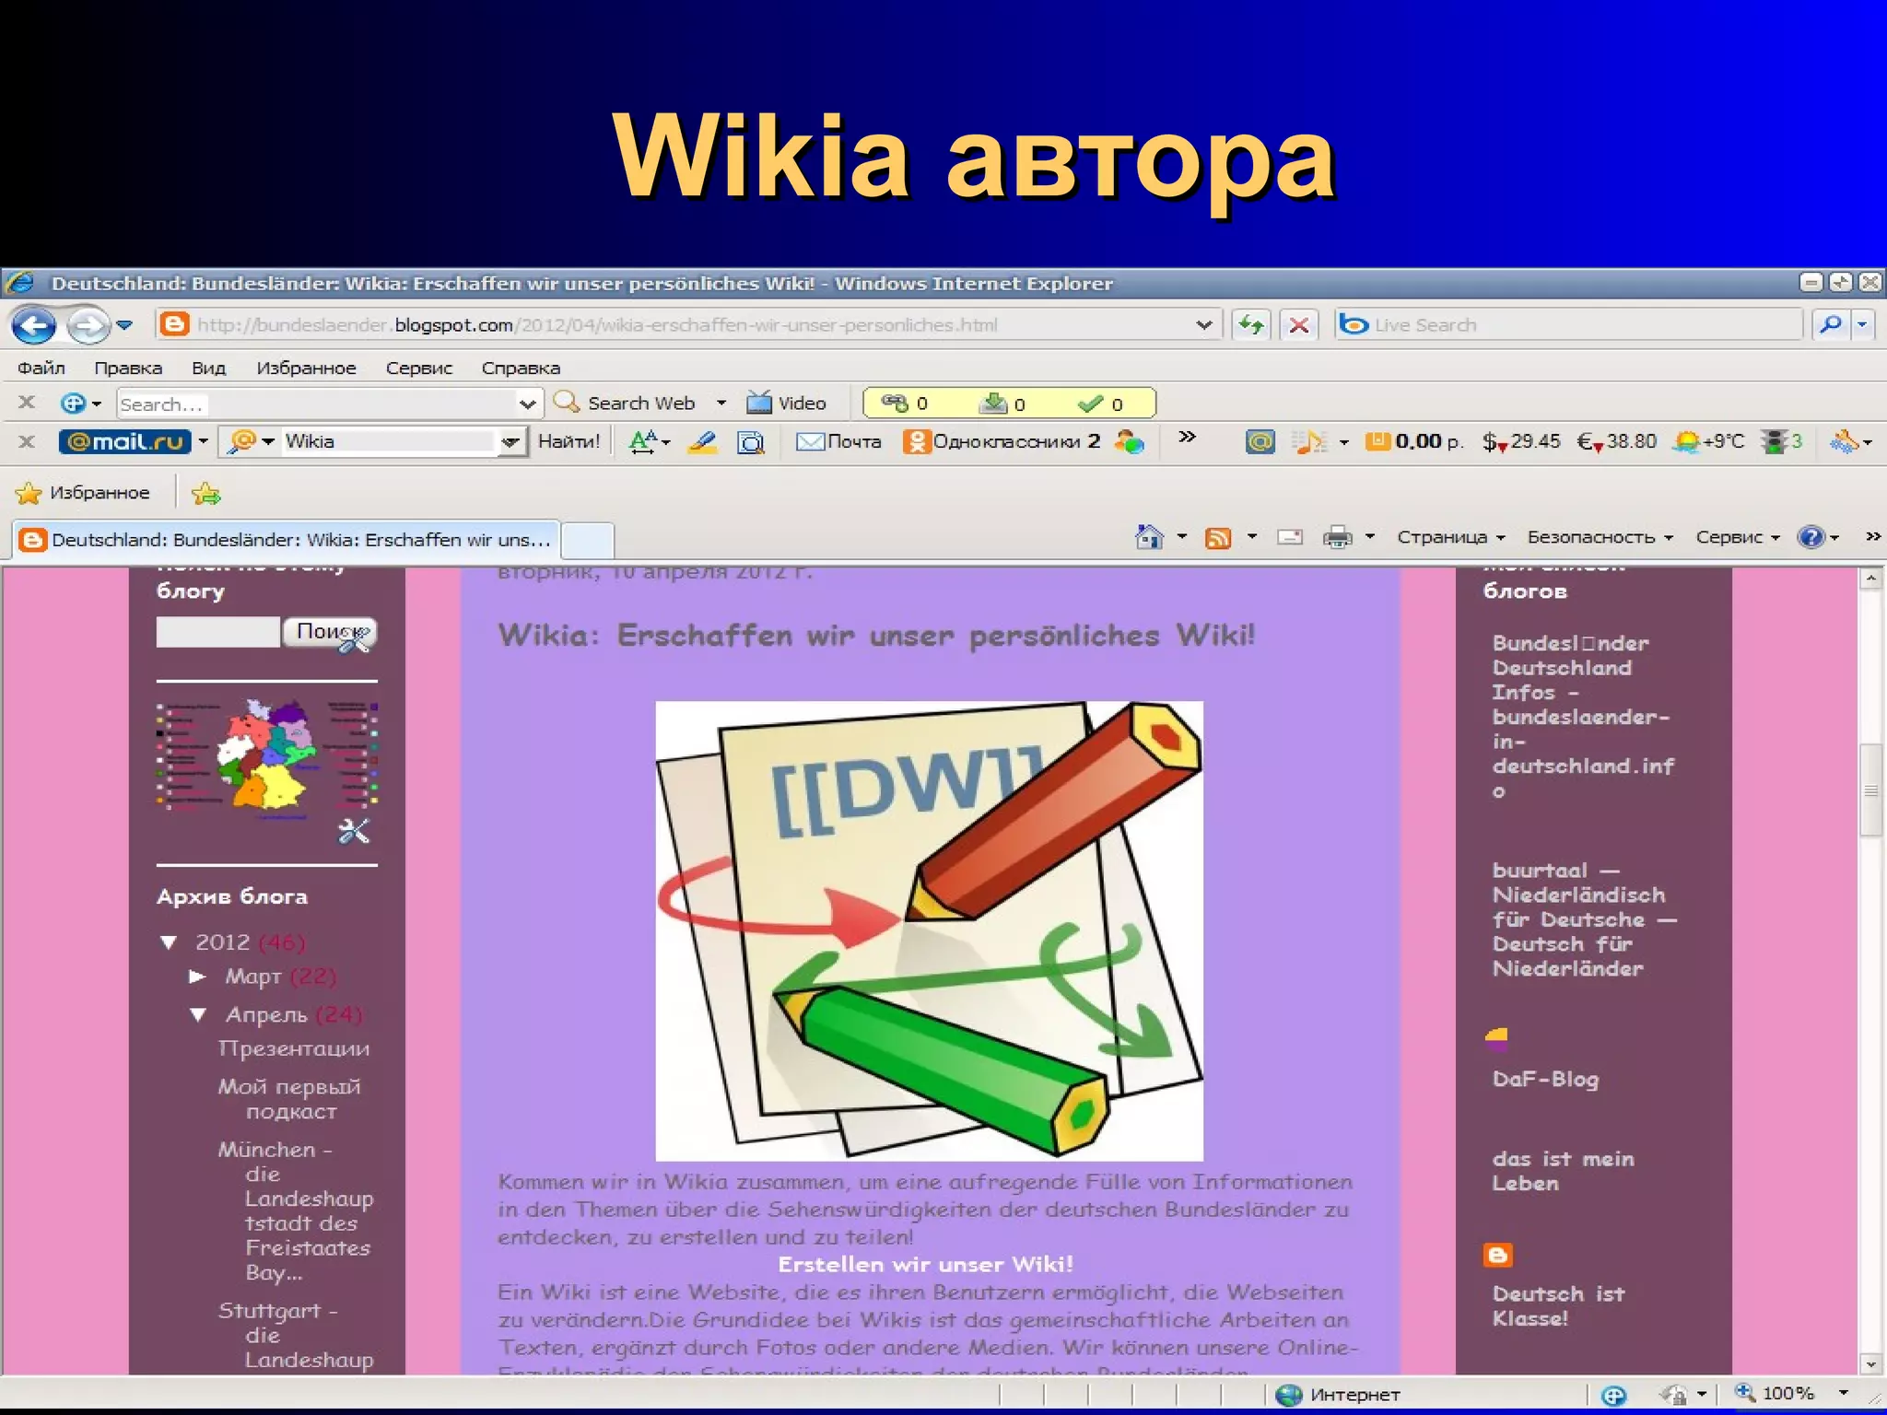The image size is (1887, 1415).
Task: Click the Print icon
Action: coord(1337,537)
